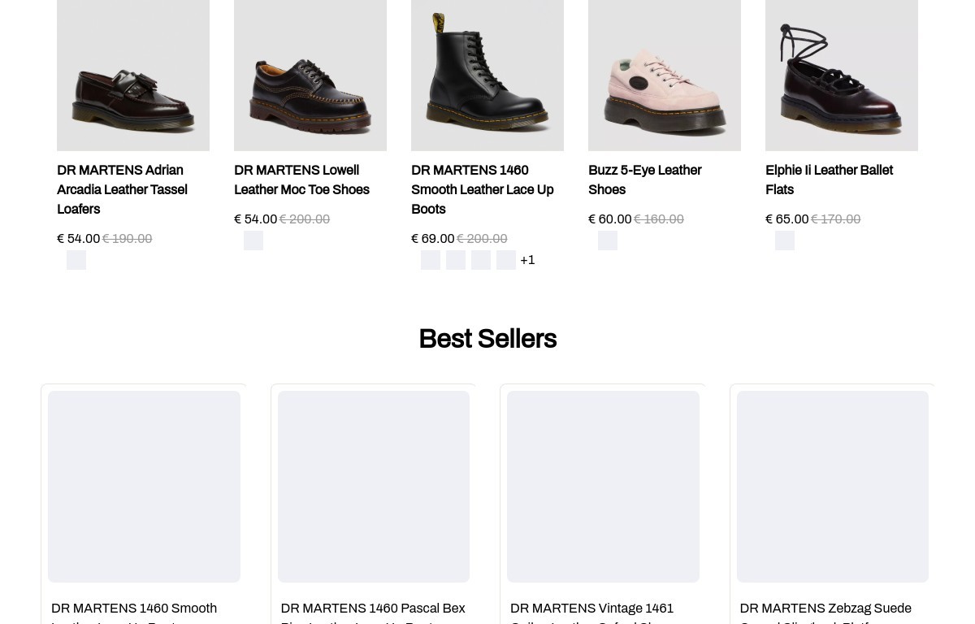
Task: Open DR MARTENS Adrian Arcadia Leather Tassel Loafers link
Action: click(122, 189)
